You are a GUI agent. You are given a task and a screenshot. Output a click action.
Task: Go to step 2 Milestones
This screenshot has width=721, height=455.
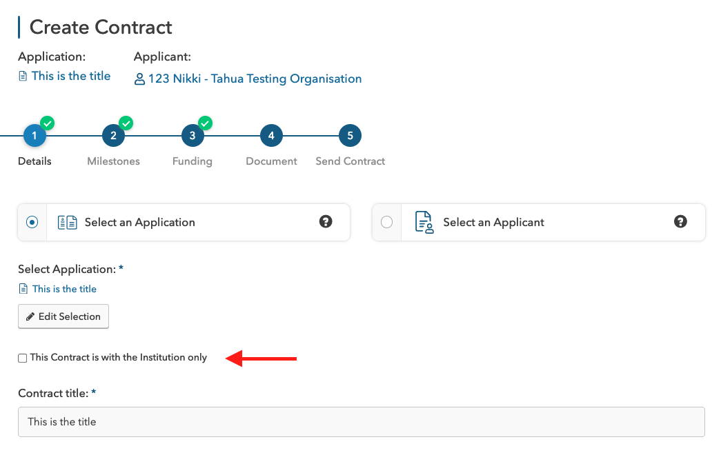[113, 136]
